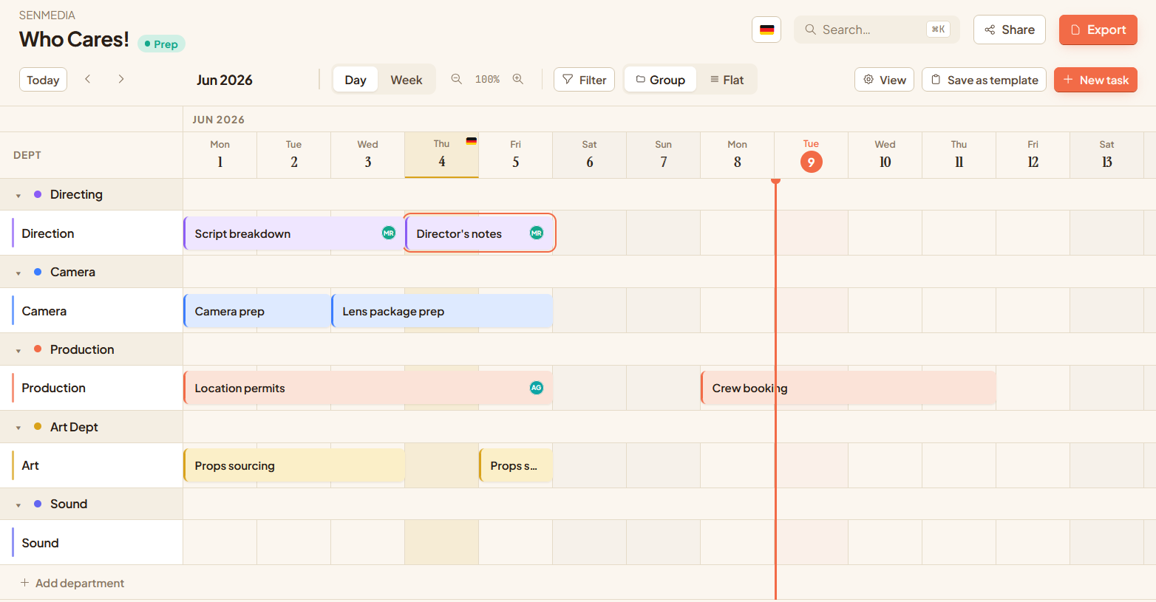Collapse the Sound department group
Screen dimensions: 1156x602
[x=18, y=505]
